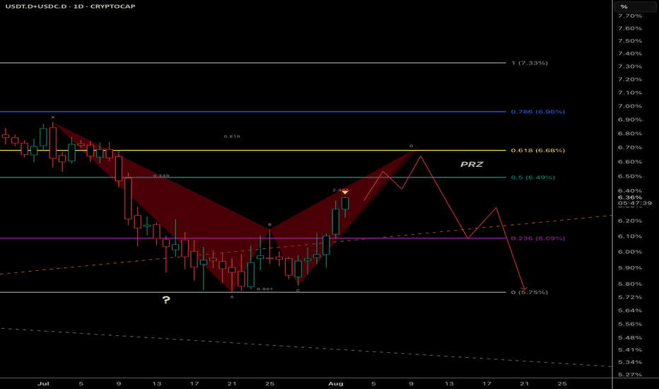The height and width of the screenshot is (389, 659).
Task: Click the 6.20% price axis label
Action: (x=630, y=221)
